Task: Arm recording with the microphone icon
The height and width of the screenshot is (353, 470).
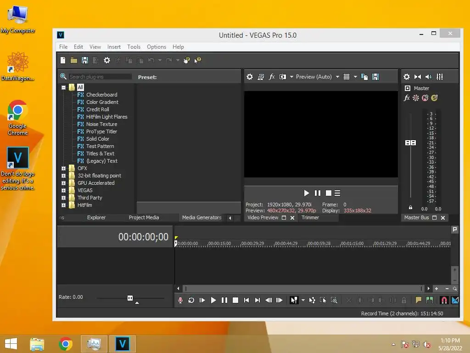Action: point(180,300)
